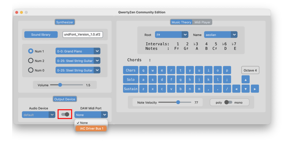
Task: Toggle the poly/mono switch
Action: 228,102
